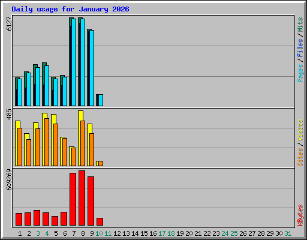Click the day 9 red KBytes bar
This screenshot has width=307, height=240.
[x=91, y=201]
